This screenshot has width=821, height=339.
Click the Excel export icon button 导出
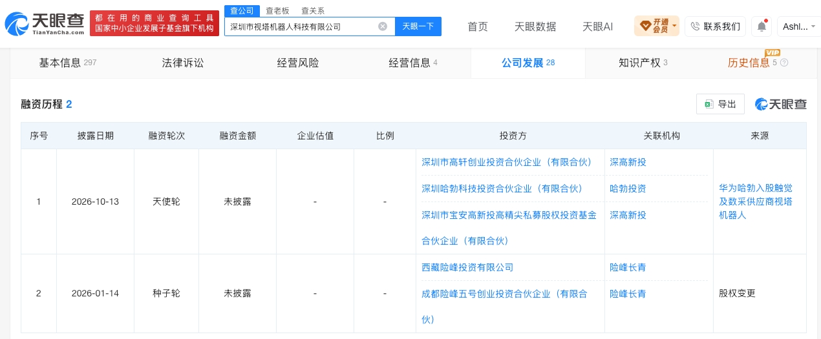pyautogui.click(x=720, y=104)
